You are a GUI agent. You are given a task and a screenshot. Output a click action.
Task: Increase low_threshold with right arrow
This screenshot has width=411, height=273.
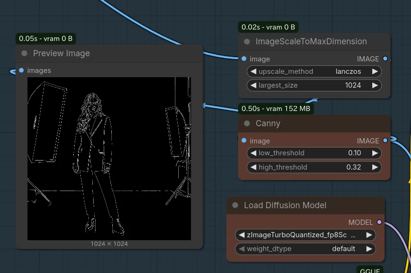(375, 153)
